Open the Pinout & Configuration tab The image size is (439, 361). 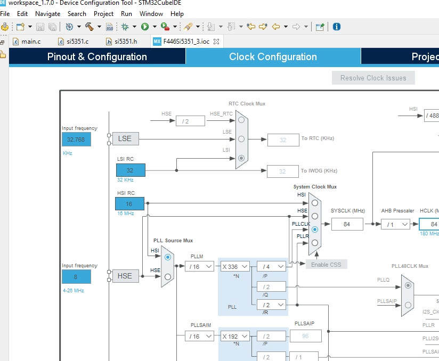(x=97, y=57)
